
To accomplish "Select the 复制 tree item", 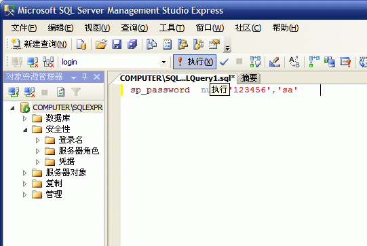I will [x=54, y=183].
